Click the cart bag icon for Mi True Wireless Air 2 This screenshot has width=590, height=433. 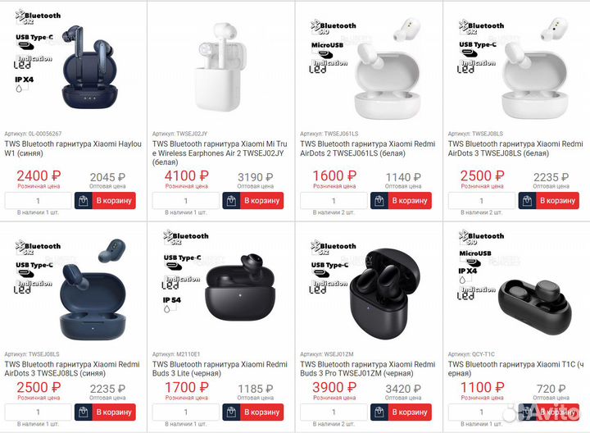[231, 201]
